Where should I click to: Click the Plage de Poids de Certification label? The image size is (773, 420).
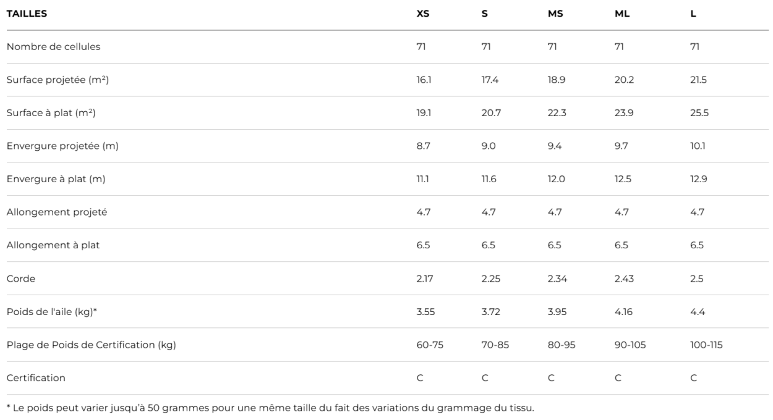click(x=91, y=345)
